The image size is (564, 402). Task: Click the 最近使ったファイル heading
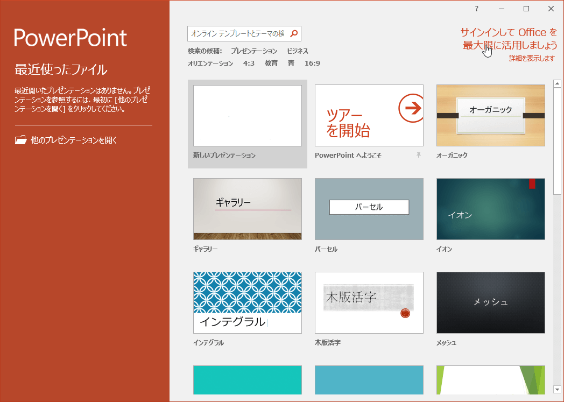point(61,69)
